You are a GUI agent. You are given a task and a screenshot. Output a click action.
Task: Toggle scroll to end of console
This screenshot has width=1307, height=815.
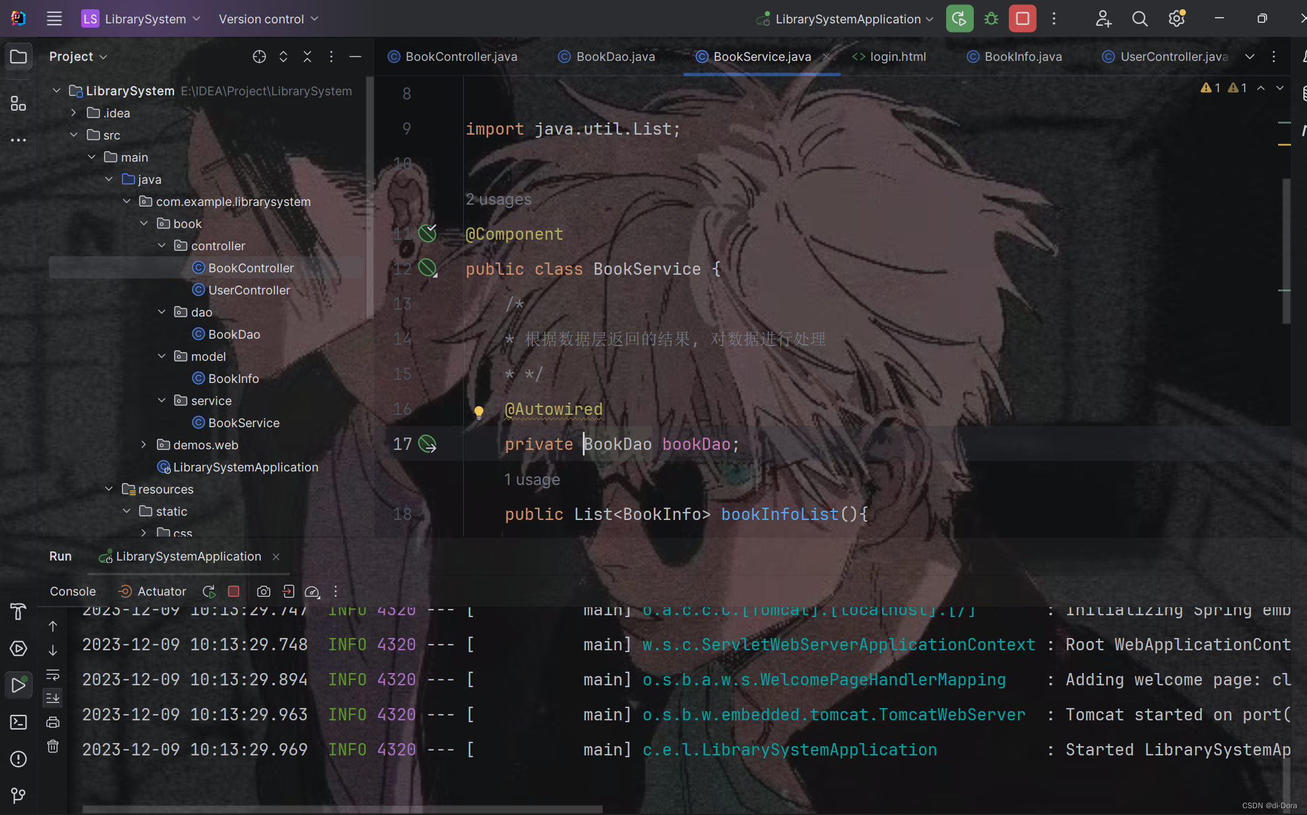point(53,698)
